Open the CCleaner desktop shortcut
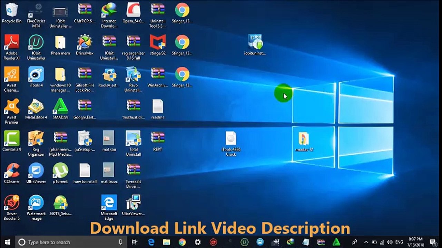Screen dimensions: 442x248 [x=12, y=173]
